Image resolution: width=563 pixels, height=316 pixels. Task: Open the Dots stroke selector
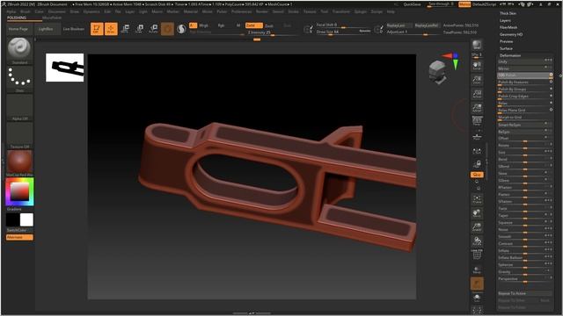(x=19, y=79)
